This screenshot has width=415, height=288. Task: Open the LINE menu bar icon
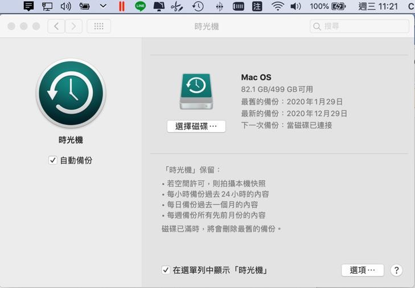click(140, 6)
